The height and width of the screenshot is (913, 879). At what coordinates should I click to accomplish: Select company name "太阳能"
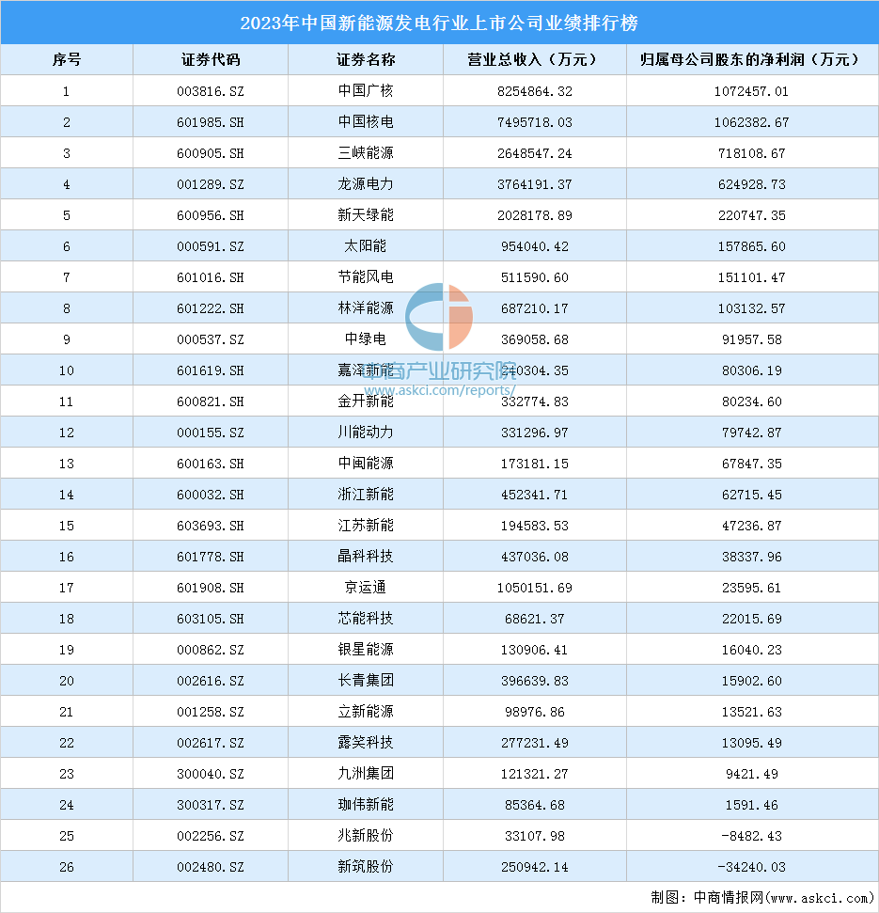click(366, 246)
